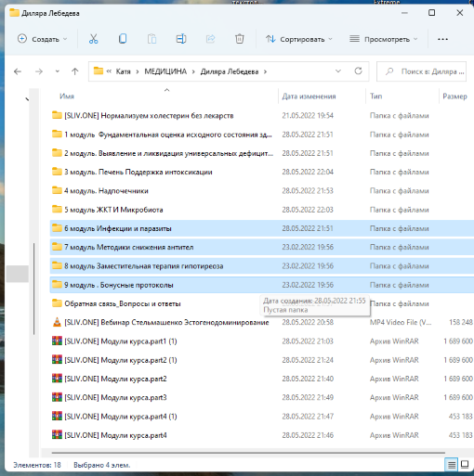Click the search magnifier icon
Screen dimensions: 474x476
(x=389, y=71)
